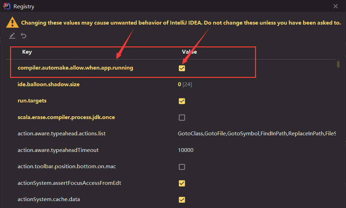Image resolution: width=346 pixels, height=208 pixels.
Task: Click the yellow warning triangle icon
Action: [12, 22]
